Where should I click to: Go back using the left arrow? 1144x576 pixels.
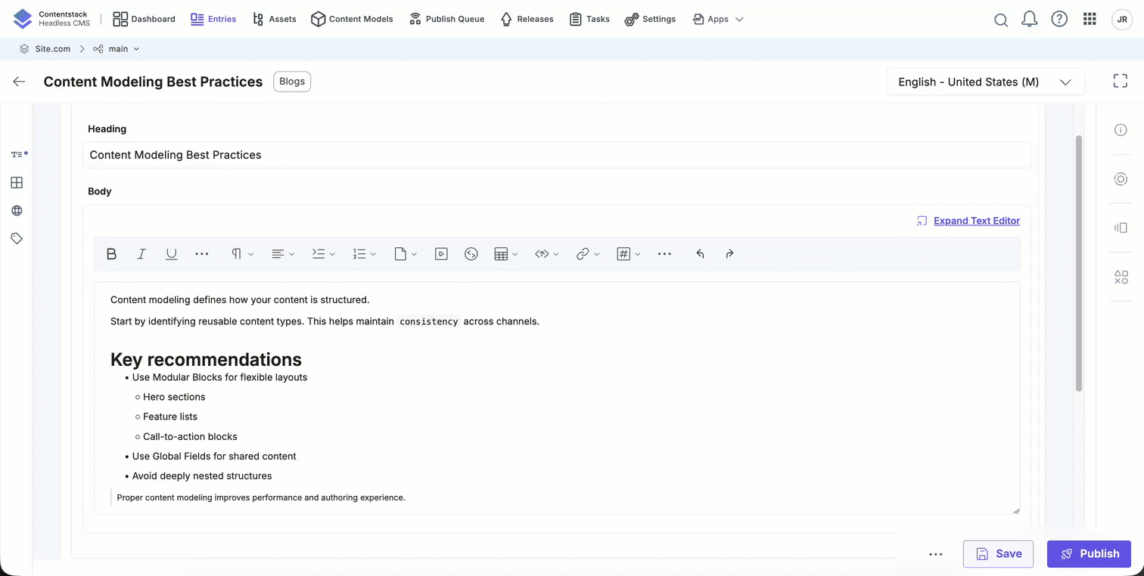point(19,82)
